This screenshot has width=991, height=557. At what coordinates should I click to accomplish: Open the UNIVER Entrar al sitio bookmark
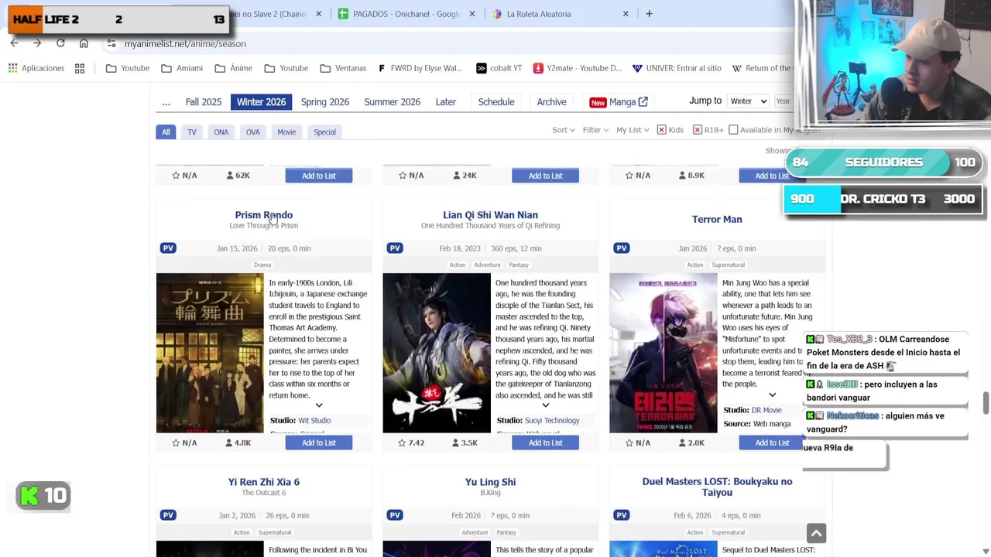pyautogui.click(x=677, y=68)
